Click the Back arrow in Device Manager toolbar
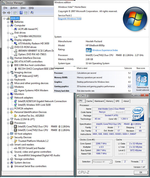Image resolution: width=150 pixels, height=178 pixels. (4, 13)
